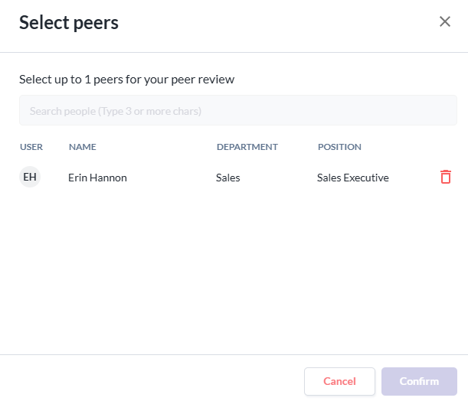The image size is (468, 401).
Task: Click the 'Select up to 1 peers' instruction text
Action: pos(126,79)
